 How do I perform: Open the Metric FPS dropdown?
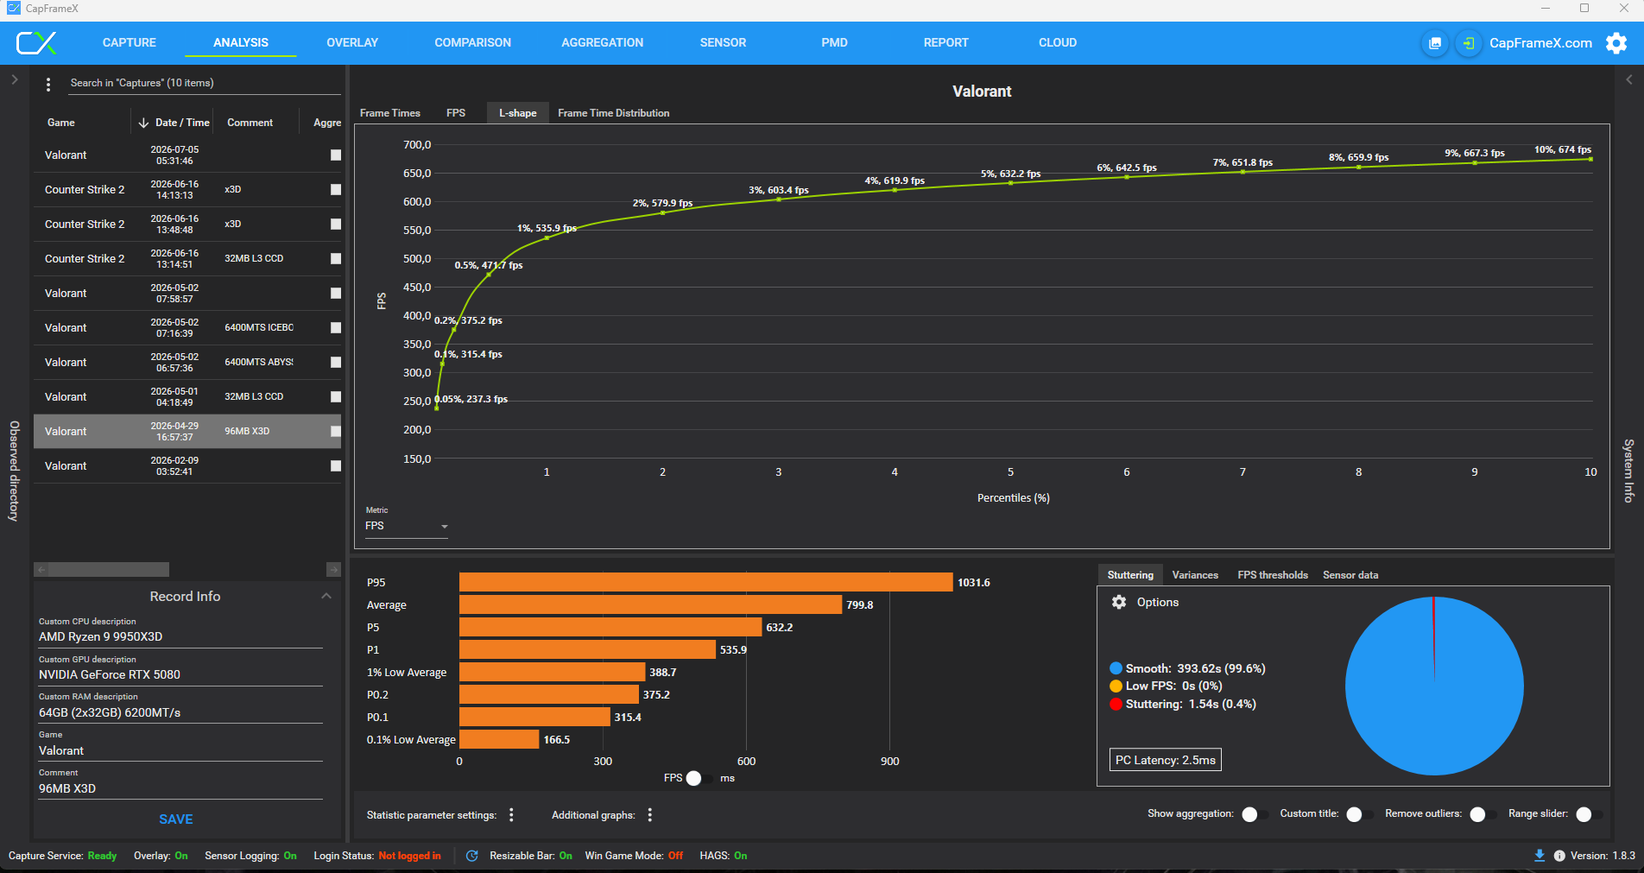click(x=406, y=526)
